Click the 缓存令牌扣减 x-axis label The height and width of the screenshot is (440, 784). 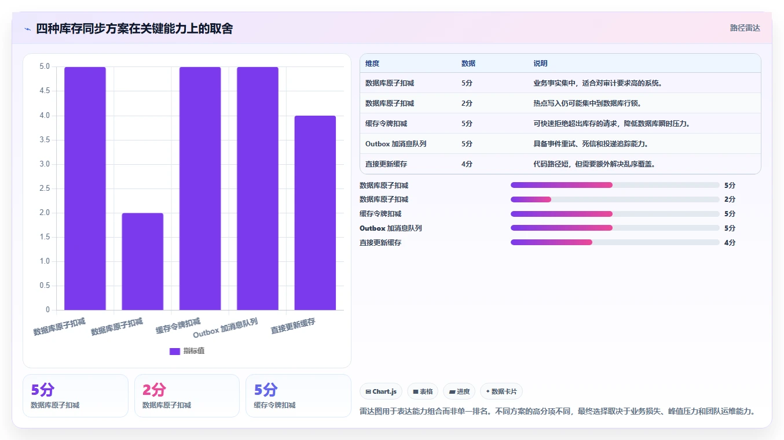(x=178, y=326)
